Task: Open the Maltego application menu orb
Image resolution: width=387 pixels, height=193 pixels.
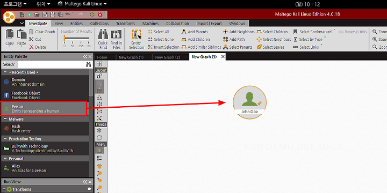Action: pyautogui.click(x=9, y=17)
